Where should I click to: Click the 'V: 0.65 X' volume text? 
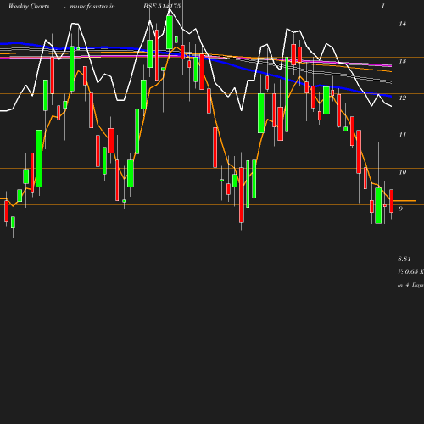(x=410, y=271)
